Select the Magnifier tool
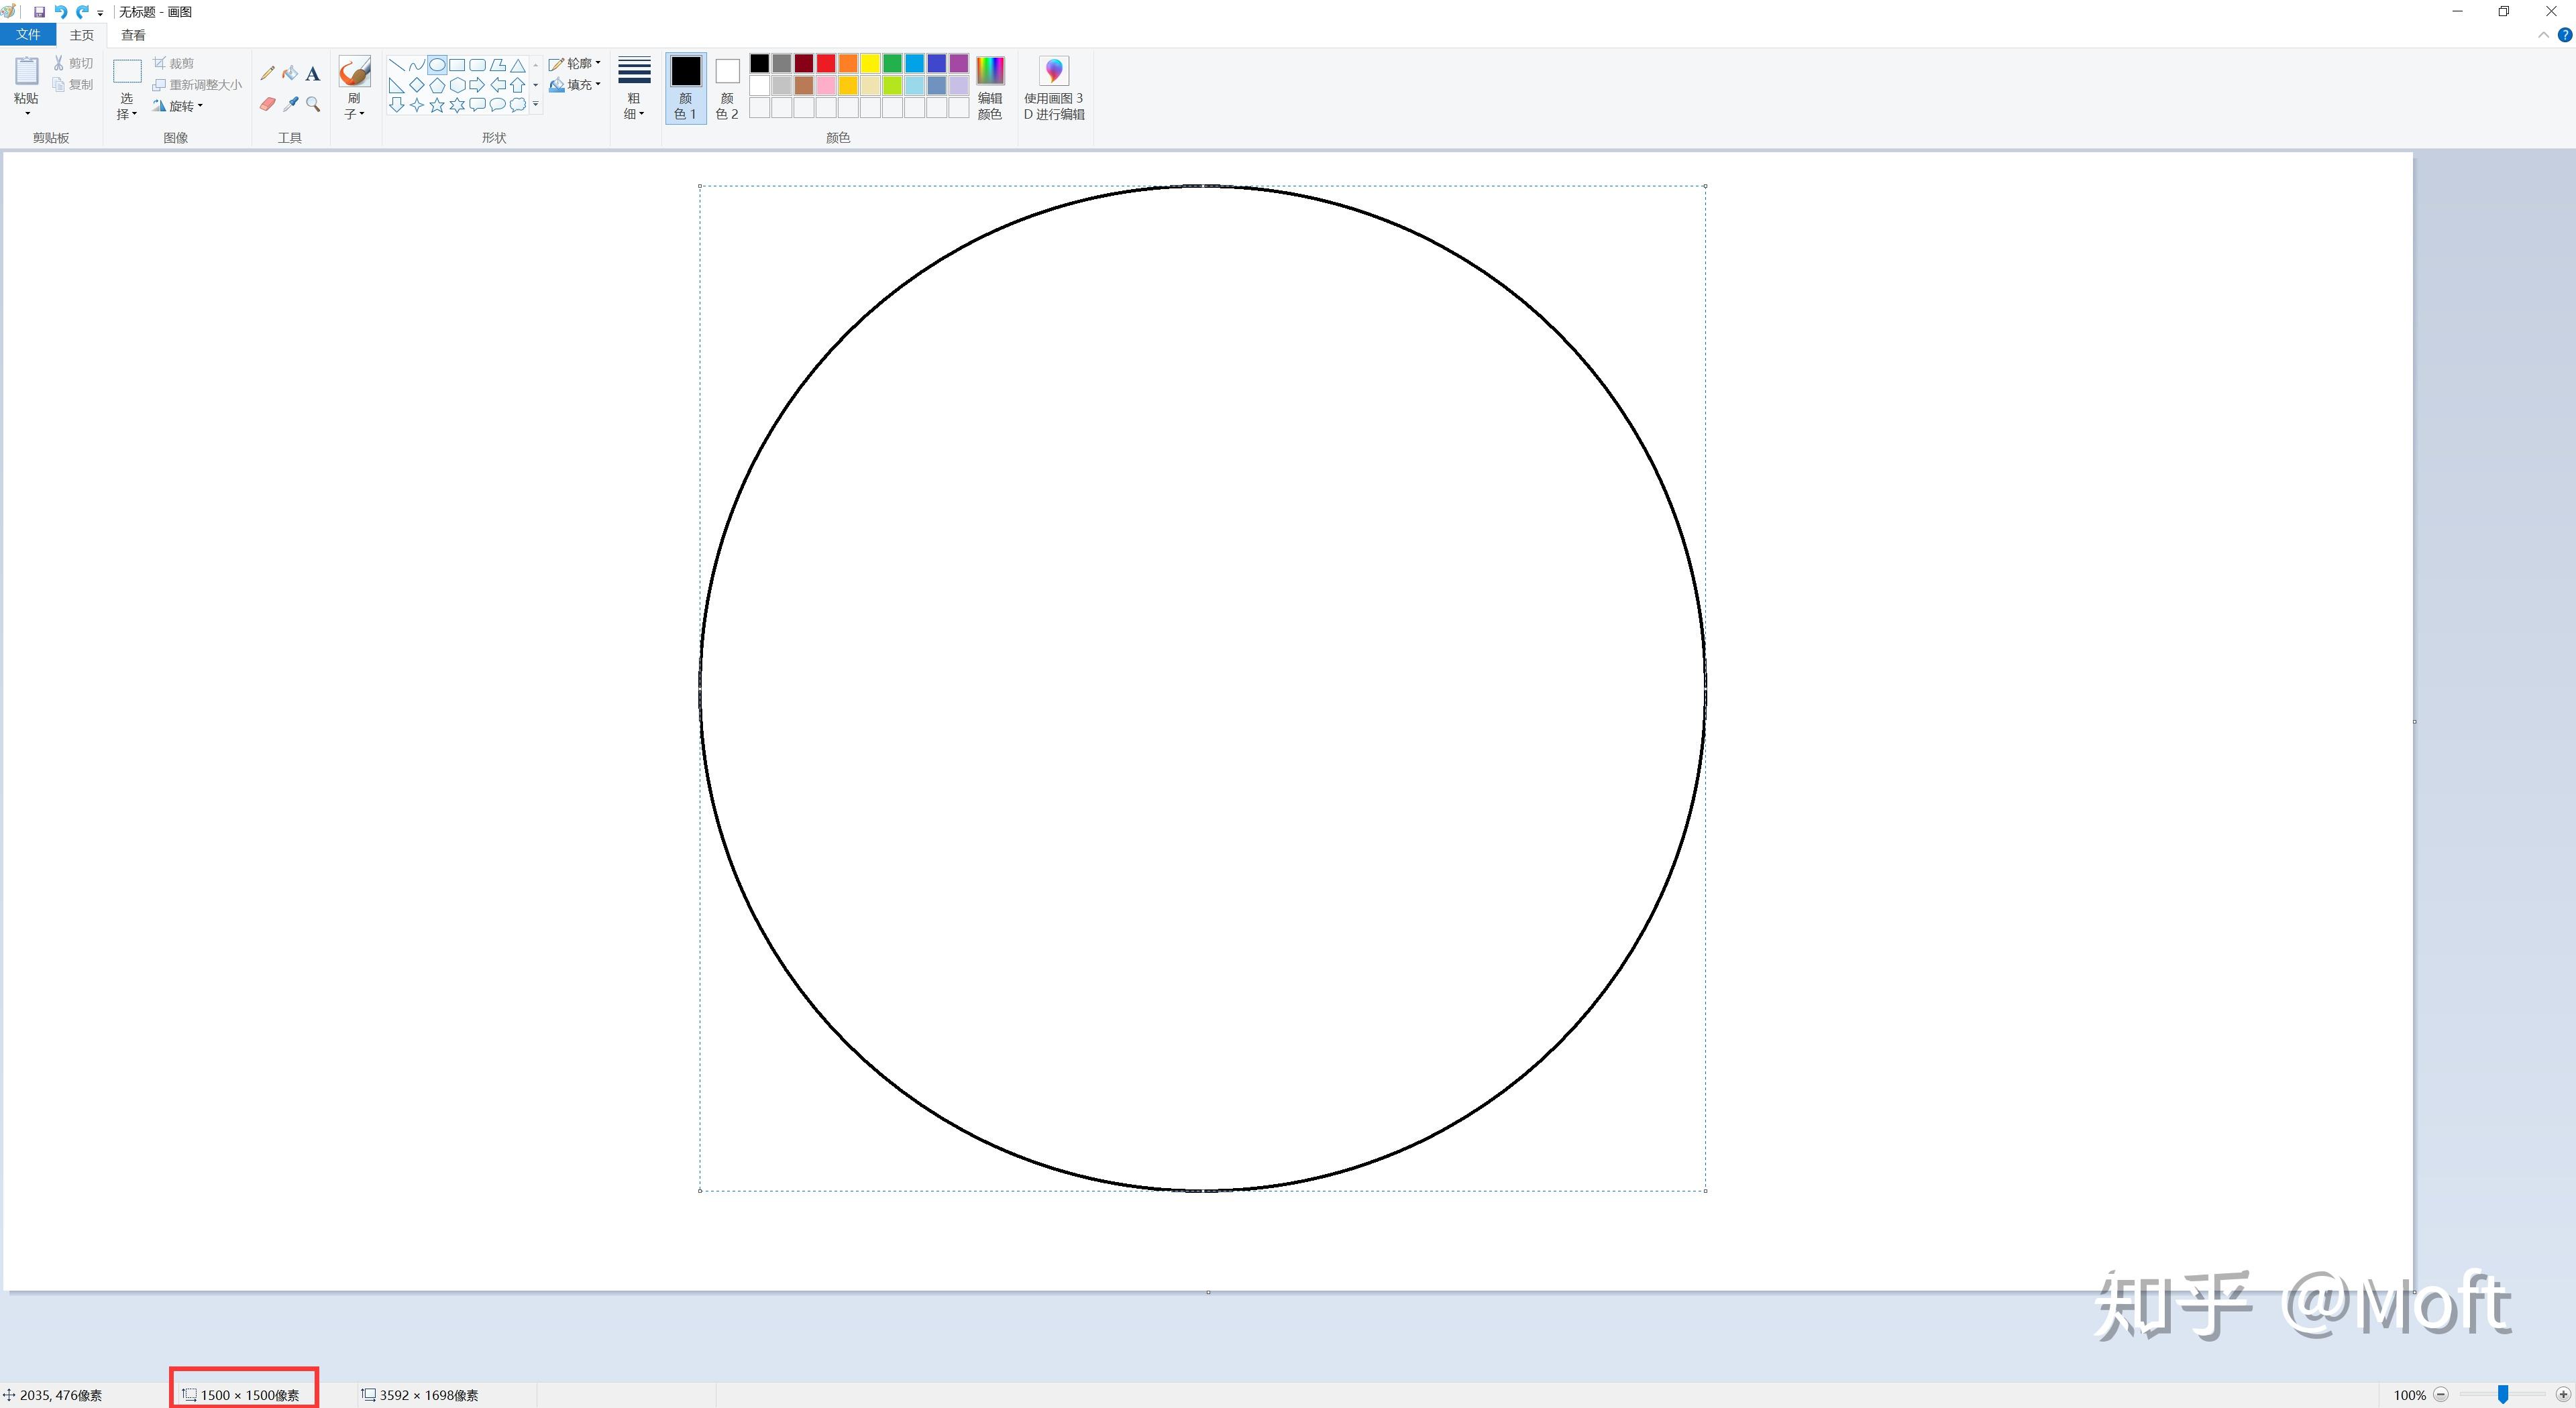This screenshot has width=2576, height=1408. (313, 104)
